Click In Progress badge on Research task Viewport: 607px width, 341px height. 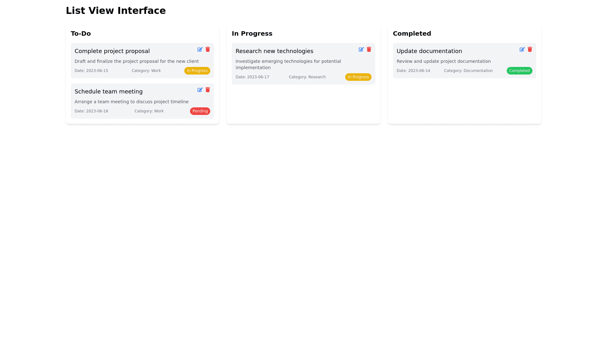click(x=358, y=77)
